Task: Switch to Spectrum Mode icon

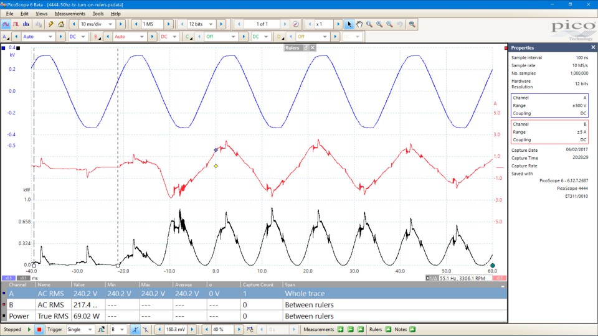Action: pyautogui.click(x=26, y=24)
